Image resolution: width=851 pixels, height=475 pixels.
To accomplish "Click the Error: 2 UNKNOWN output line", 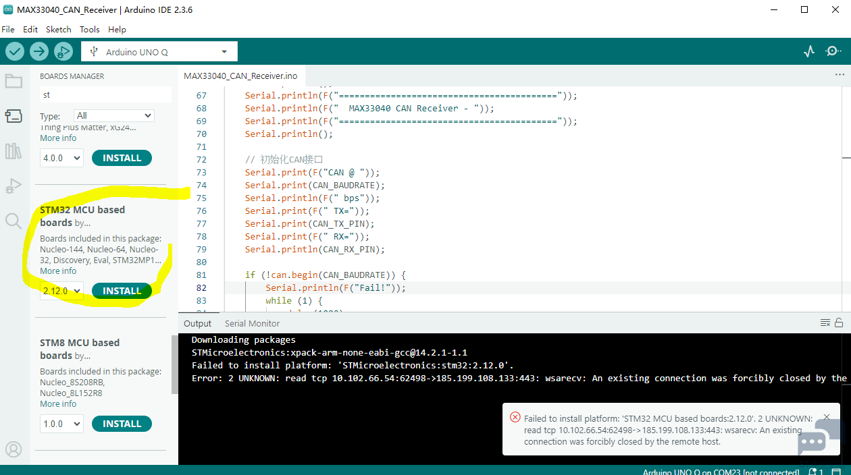I will pos(519,378).
